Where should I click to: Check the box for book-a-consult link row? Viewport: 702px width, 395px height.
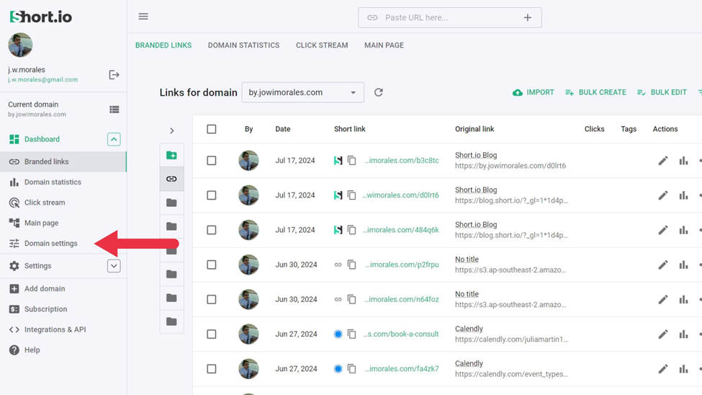pos(211,334)
